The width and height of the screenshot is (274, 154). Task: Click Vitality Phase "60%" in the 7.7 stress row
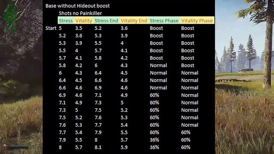tap(186, 133)
